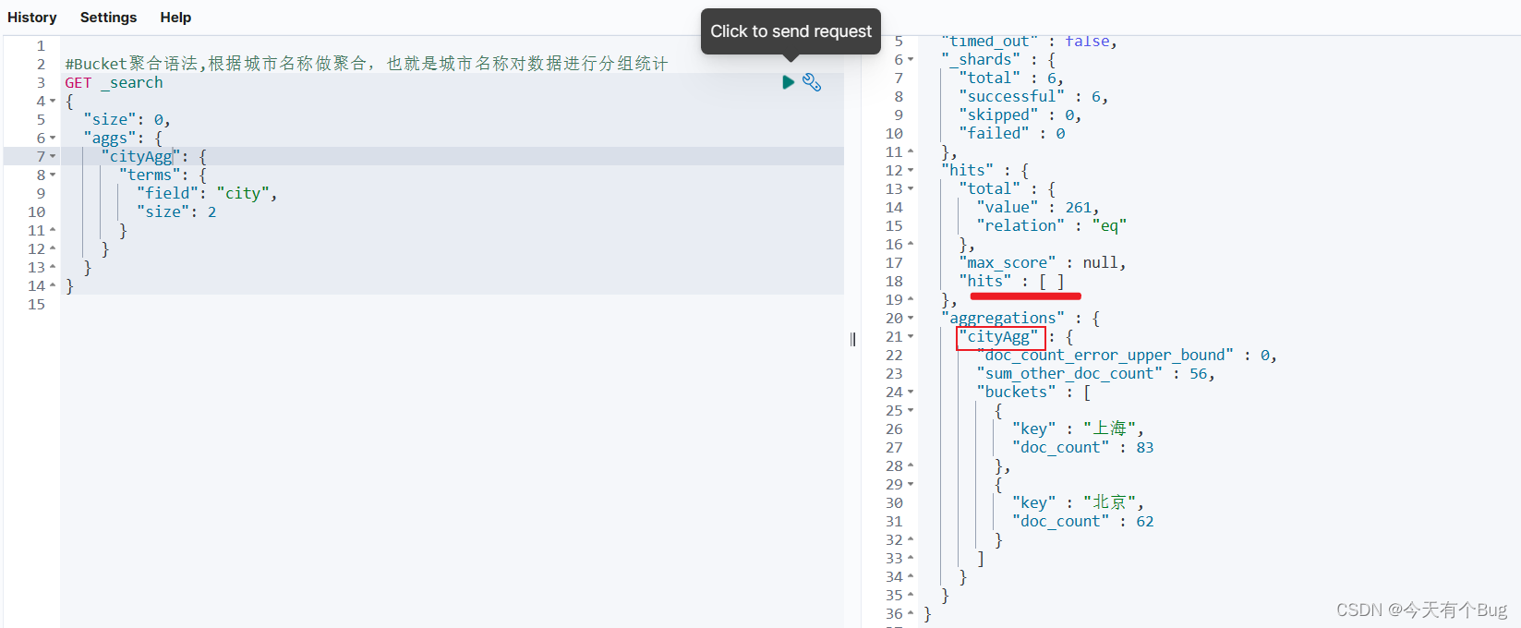
Task: Open the wrench request options icon
Action: coord(812,82)
